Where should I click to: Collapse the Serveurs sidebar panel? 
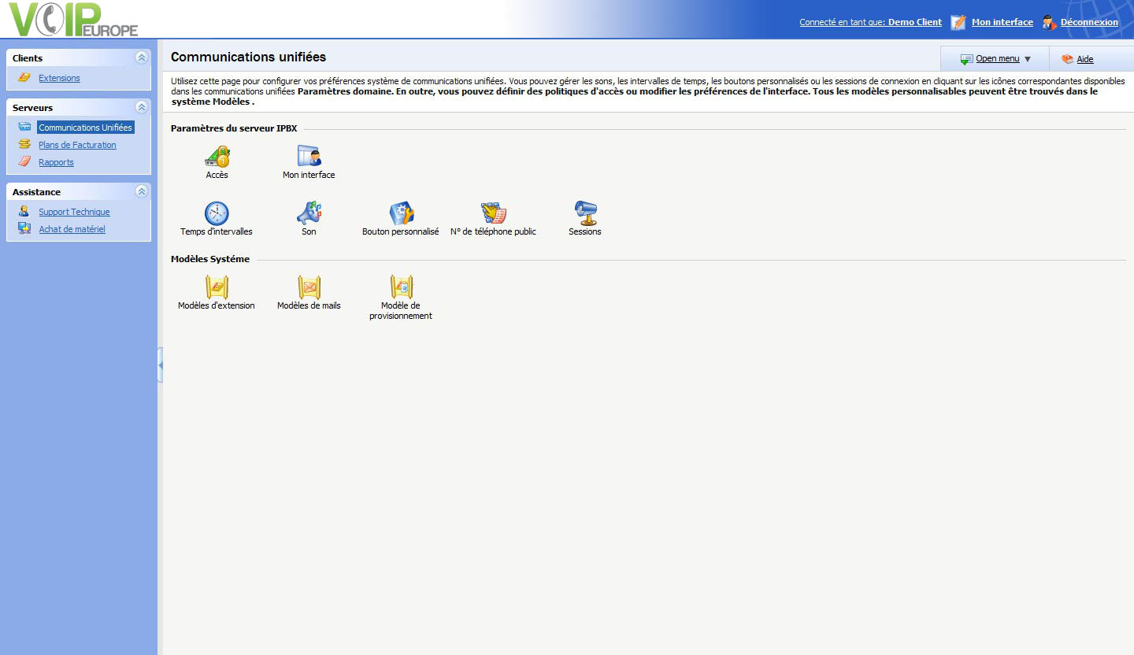pos(141,107)
